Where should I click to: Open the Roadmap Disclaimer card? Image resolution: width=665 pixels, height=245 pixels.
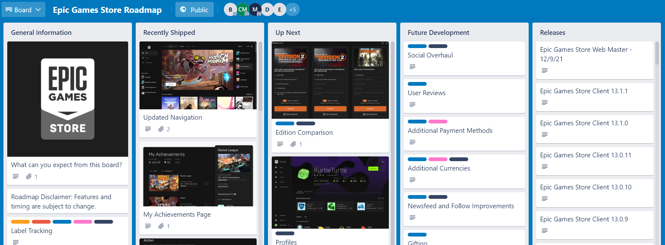68,201
